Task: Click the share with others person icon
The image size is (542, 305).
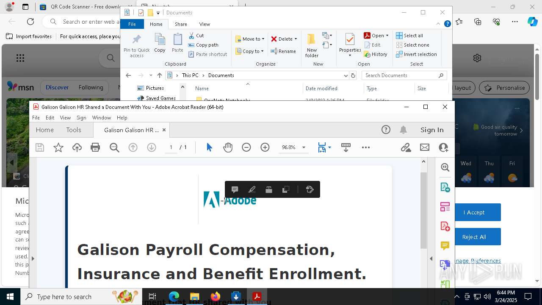Action: 443,147
